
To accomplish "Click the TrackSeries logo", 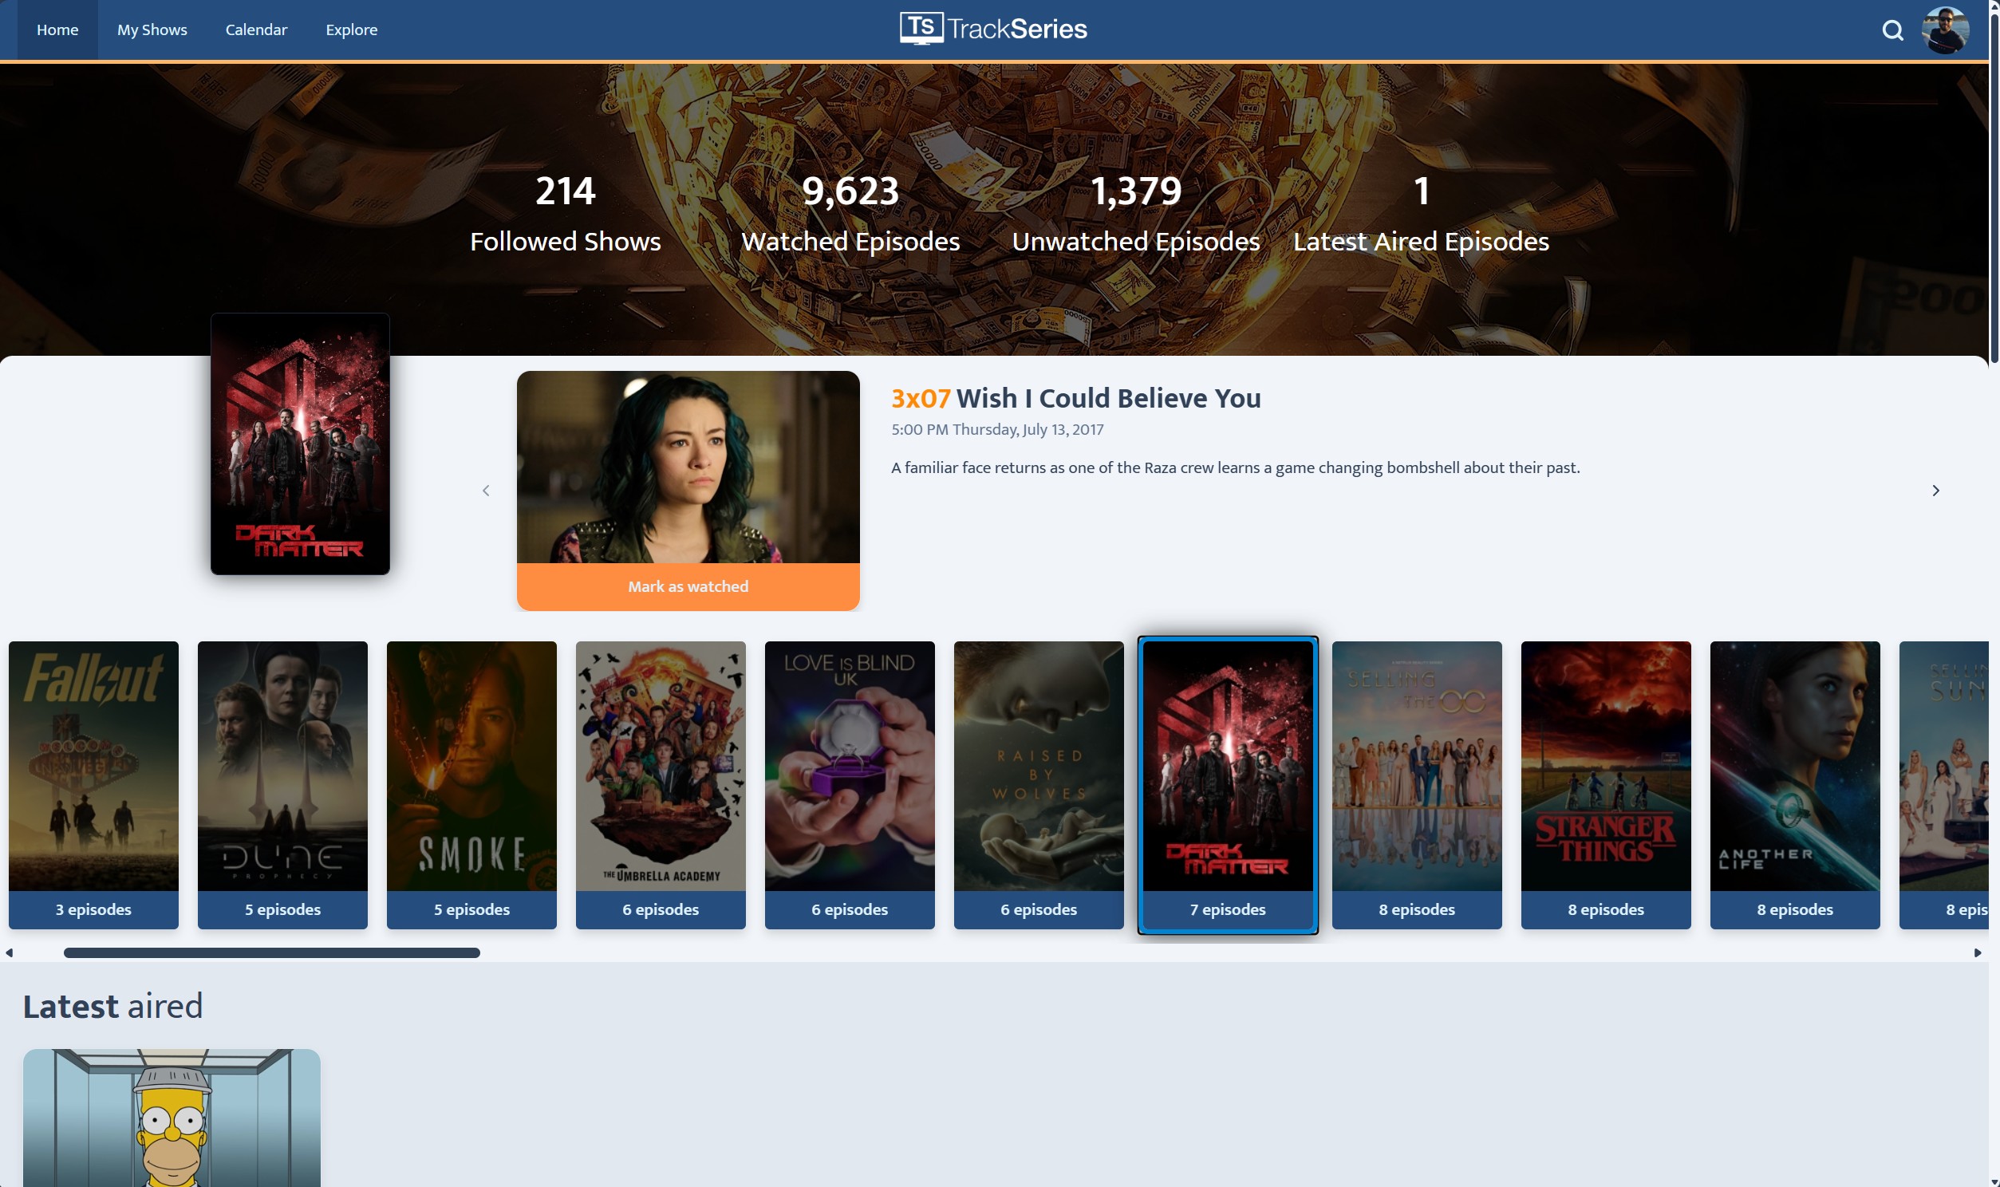I will 993,29.
